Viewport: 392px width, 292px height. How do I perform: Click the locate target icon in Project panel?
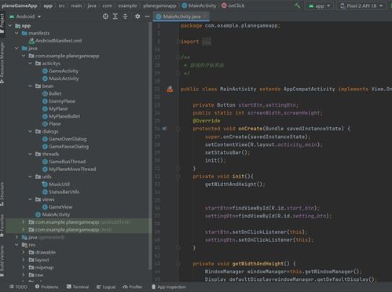point(105,16)
